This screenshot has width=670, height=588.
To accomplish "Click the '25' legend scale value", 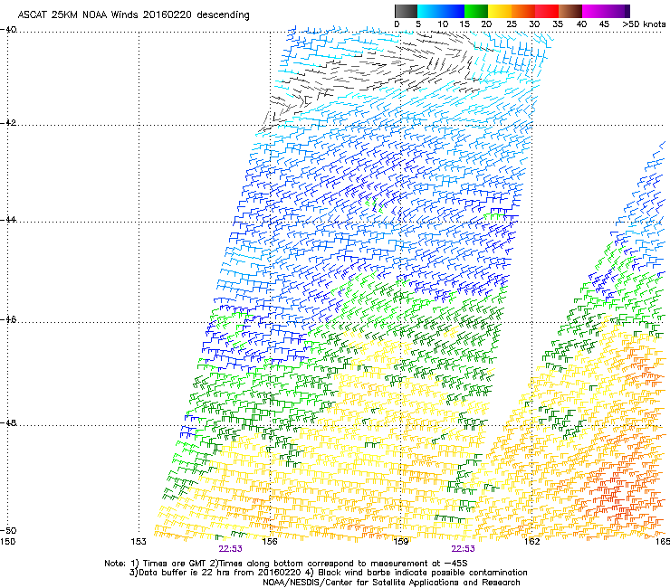I will [x=512, y=24].
